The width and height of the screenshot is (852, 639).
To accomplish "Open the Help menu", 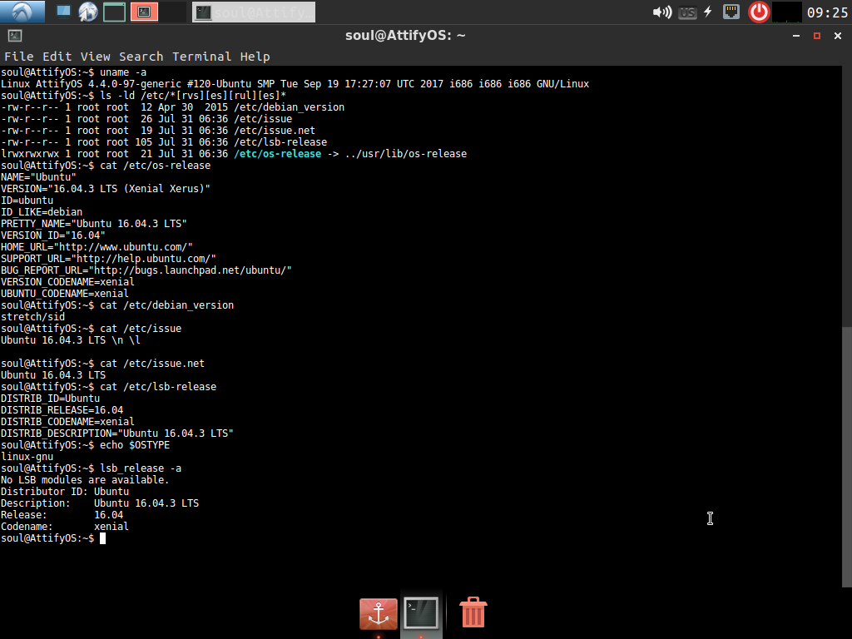I will pos(255,57).
